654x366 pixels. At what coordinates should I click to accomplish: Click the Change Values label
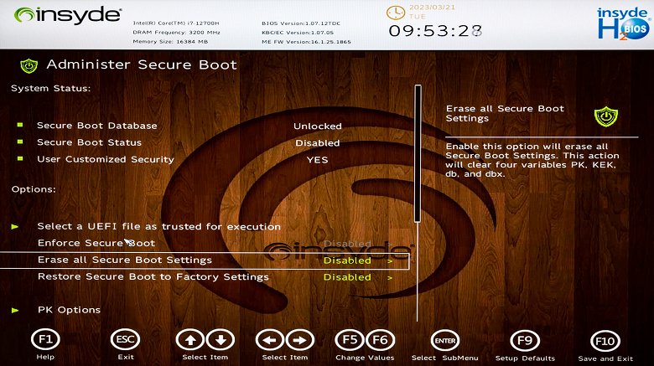pos(365,358)
